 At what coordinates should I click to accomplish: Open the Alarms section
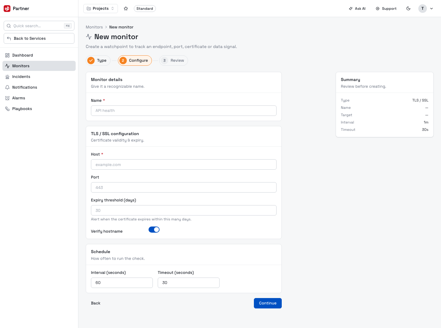[x=39, y=98]
